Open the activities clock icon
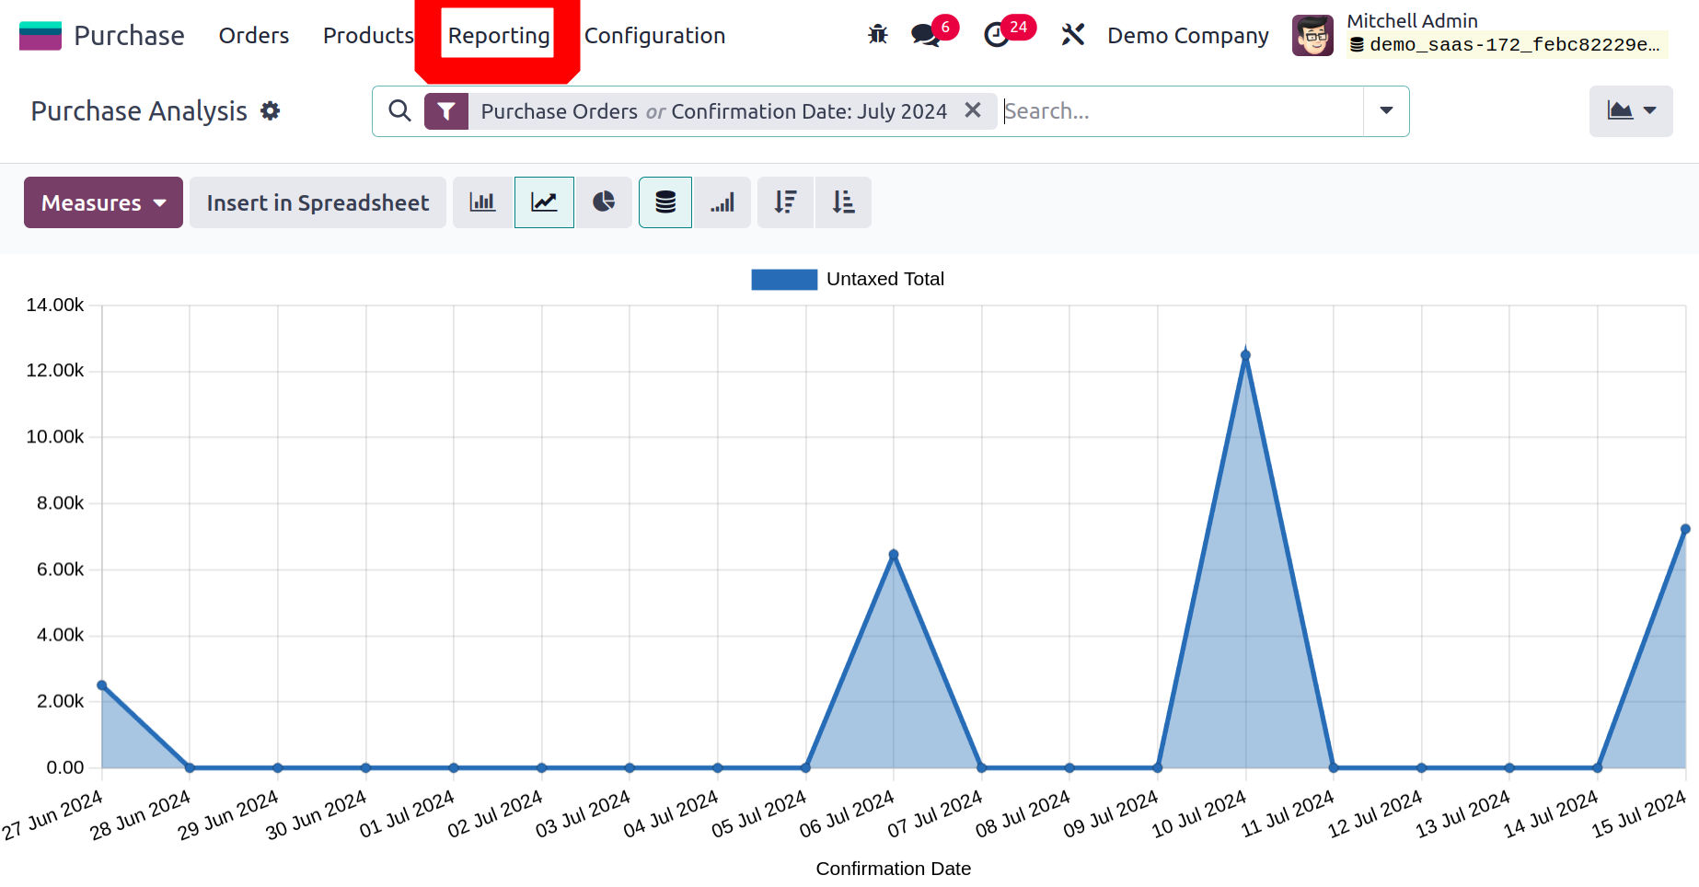This screenshot has width=1699, height=887. pos(997,35)
